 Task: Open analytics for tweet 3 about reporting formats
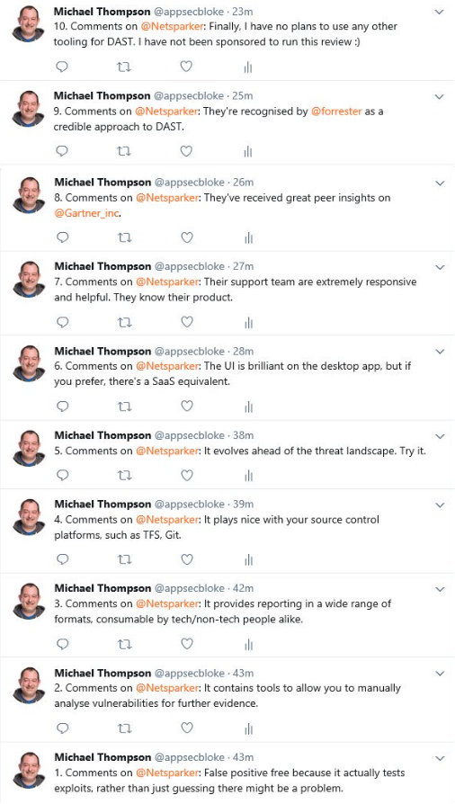(x=248, y=645)
